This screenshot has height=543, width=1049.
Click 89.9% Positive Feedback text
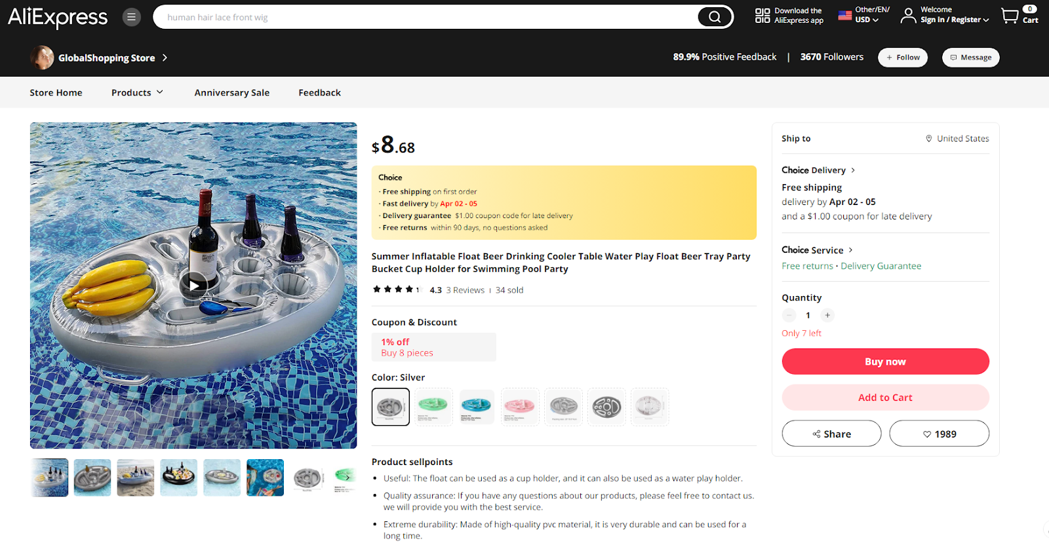pyautogui.click(x=724, y=57)
